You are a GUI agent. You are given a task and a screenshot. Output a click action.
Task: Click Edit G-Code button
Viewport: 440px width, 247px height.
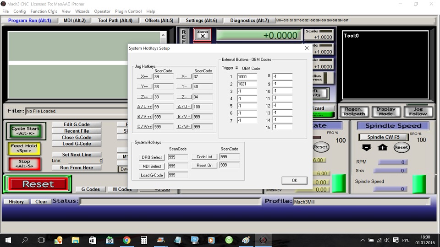pyautogui.click(x=77, y=124)
